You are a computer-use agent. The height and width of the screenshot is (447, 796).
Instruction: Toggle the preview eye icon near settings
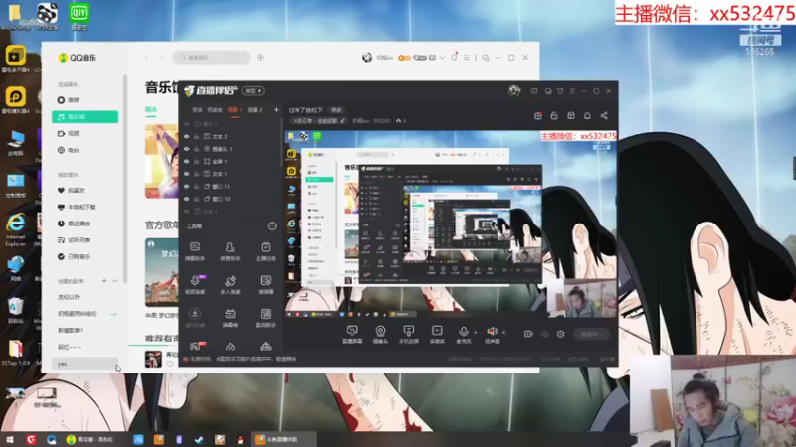[544, 334]
